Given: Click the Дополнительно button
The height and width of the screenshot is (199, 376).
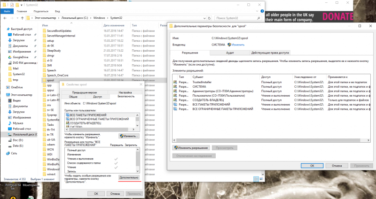Looking at the screenshot, I should tap(129, 178).
